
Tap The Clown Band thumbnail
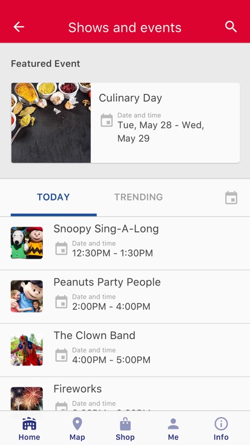click(x=27, y=349)
